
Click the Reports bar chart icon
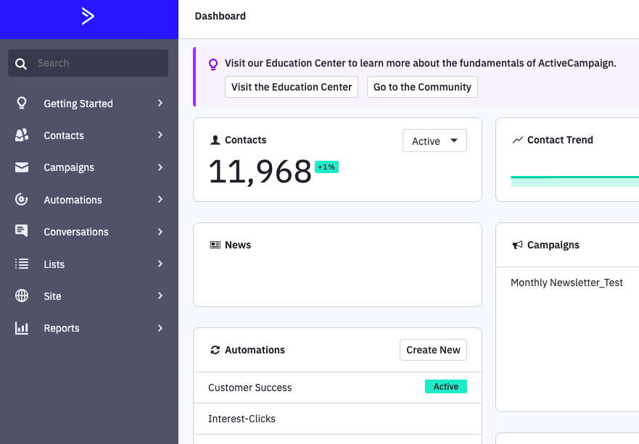click(x=22, y=328)
